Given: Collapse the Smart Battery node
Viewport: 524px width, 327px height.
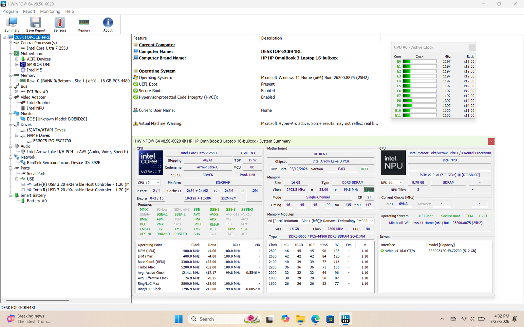Looking at the screenshot, I should click(x=10, y=195).
